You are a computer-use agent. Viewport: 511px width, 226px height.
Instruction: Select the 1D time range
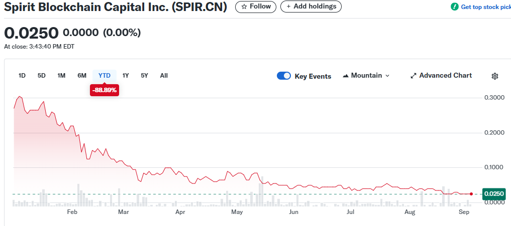pos(22,76)
